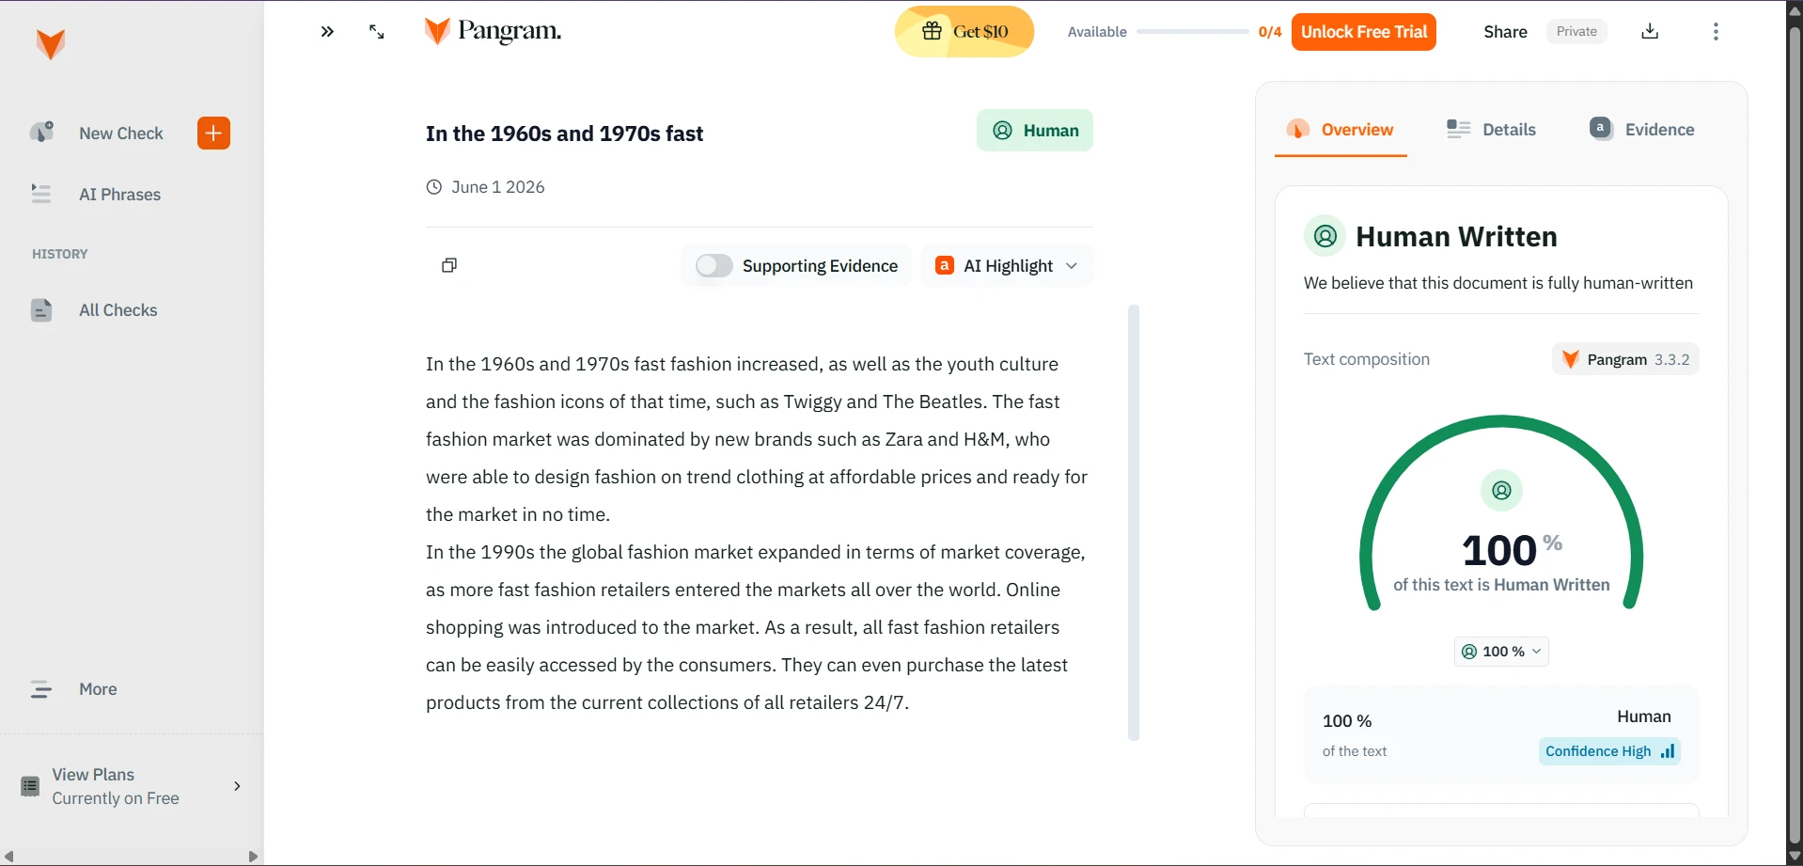Claim the Get $10 gift offer
Viewport: 1803px width, 866px height.
(964, 31)
